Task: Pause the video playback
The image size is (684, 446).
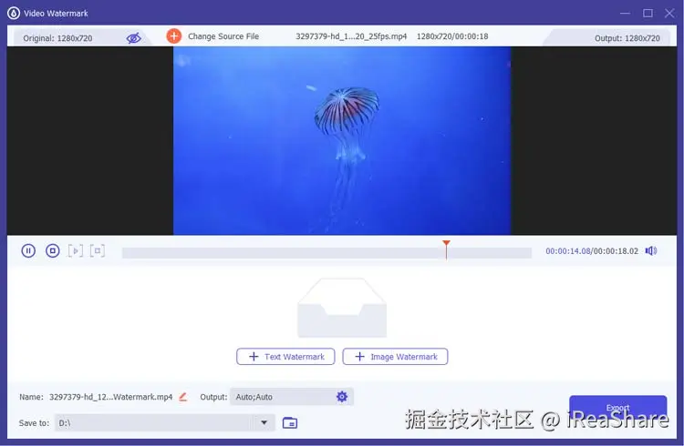Action: 28,251
